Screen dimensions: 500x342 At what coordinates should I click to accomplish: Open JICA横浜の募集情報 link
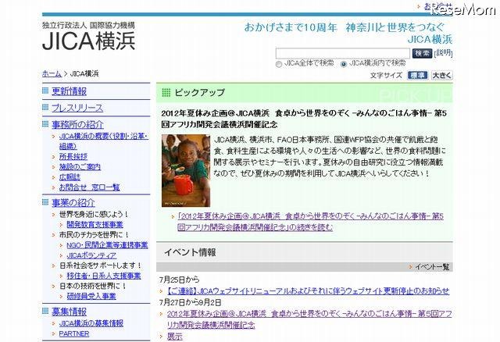pos(91,323)
